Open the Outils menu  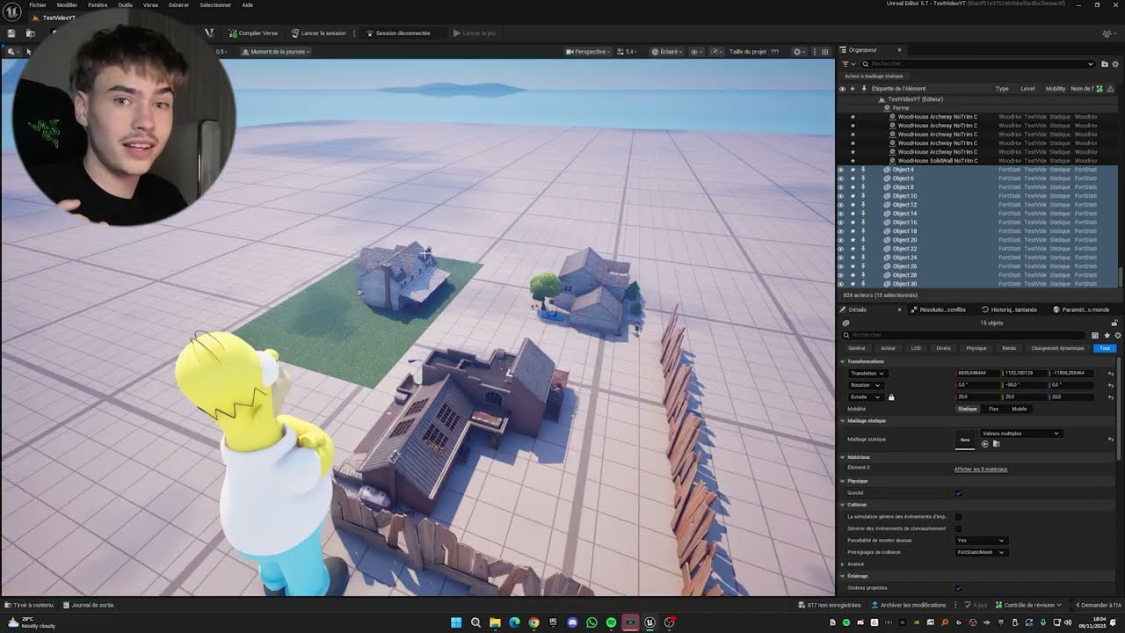point(125,5)
